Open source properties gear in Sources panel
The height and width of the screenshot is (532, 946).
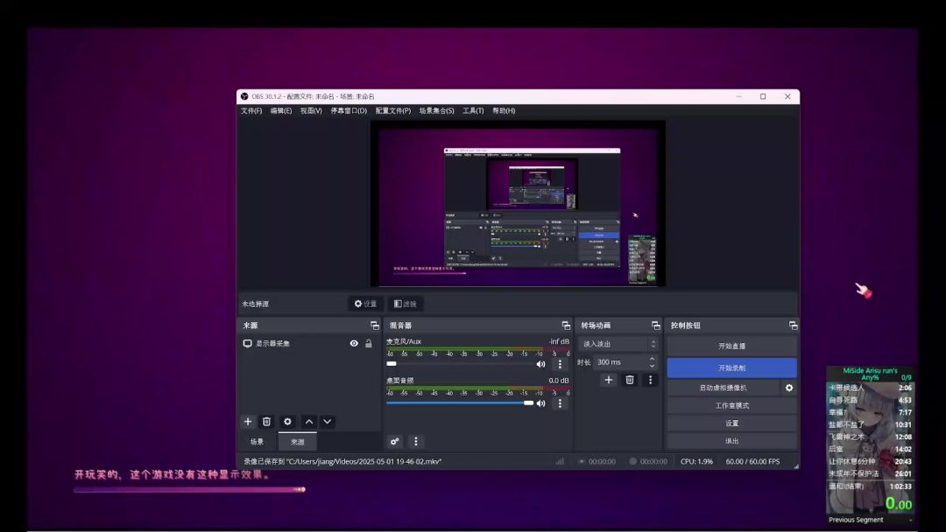287,422
